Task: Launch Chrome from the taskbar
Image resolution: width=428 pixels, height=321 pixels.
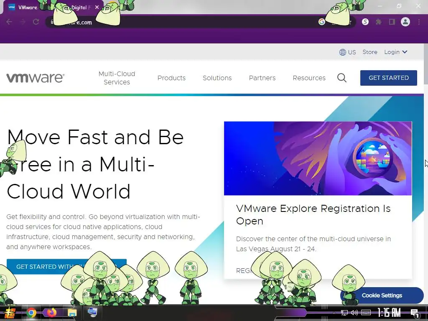Action: [31, 313]
